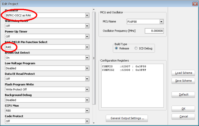199x126 pixels.
Task: Click the CONFIG $2007 value 0x3F58
Action: point(141,67)
